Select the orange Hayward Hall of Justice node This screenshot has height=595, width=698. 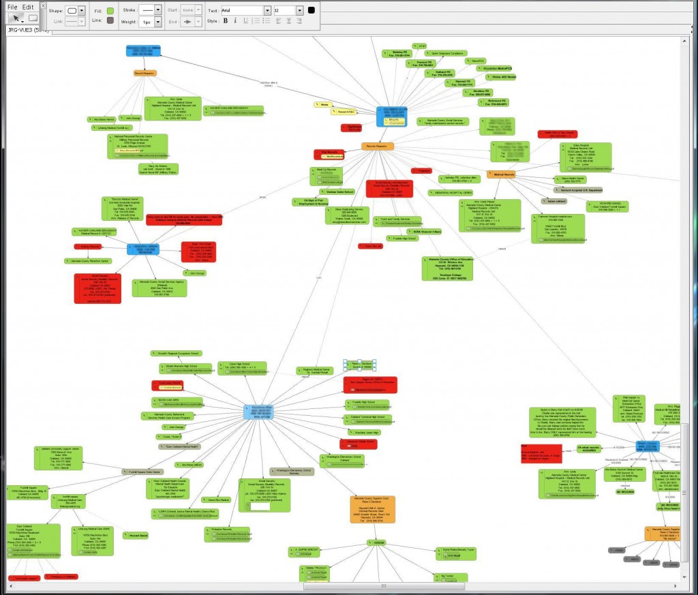tap(373, 510)
